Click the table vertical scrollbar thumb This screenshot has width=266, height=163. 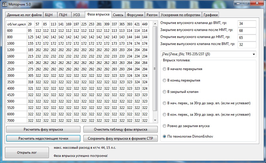[155, 69]
